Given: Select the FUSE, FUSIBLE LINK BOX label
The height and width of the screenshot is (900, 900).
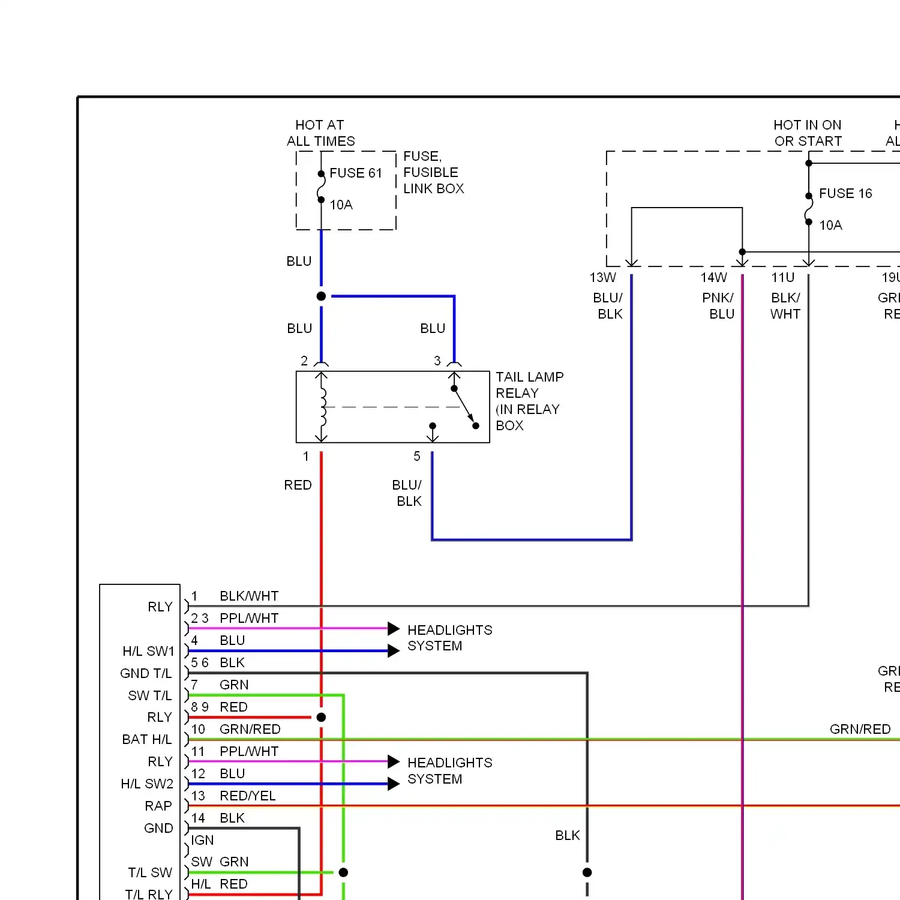Looking at the screenshot, I should click(x=433, y=172).
